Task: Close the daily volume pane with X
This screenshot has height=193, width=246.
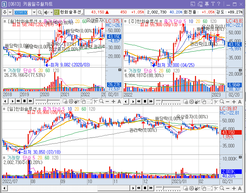Action: pyautogui.click(x=240, y=157)
